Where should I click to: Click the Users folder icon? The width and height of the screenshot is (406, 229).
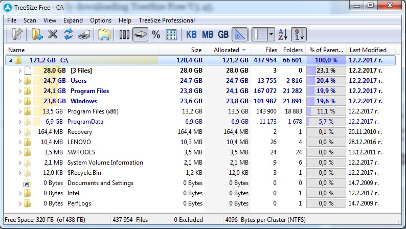(27, 81)
